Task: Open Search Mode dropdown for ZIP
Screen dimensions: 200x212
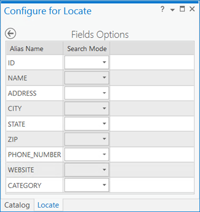Action: 87,139
